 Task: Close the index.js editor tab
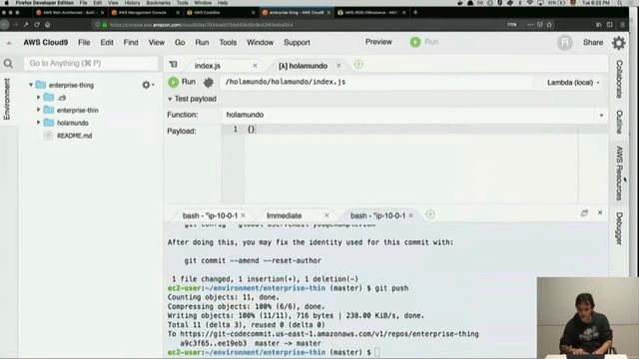coord(255,66)
